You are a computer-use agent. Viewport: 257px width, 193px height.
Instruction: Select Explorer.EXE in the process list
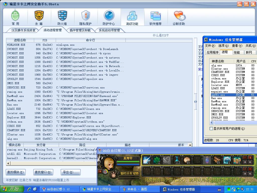pyautogui.click(x=99, y=117)
